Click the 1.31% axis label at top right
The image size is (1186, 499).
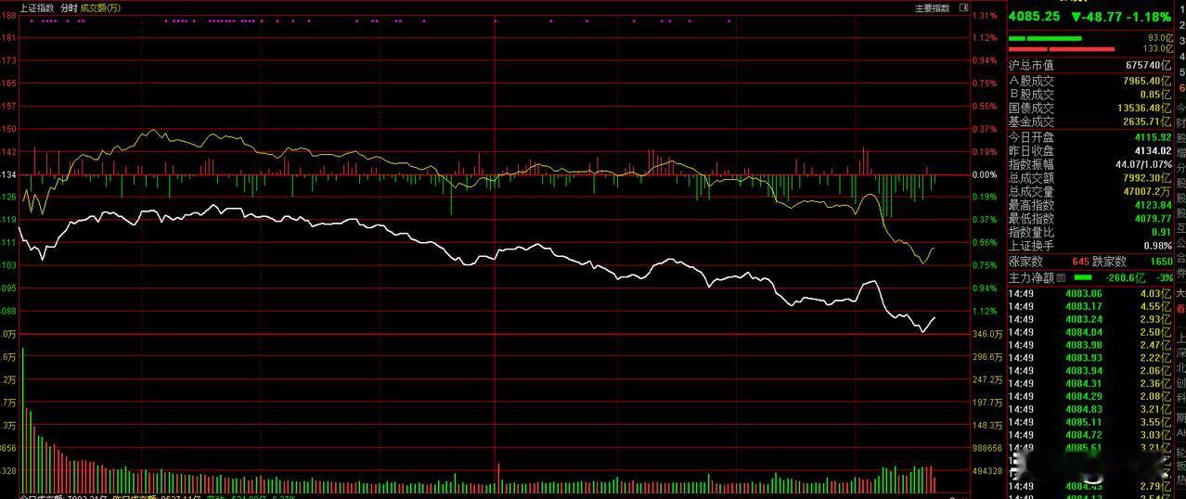[x=985, y=15]
